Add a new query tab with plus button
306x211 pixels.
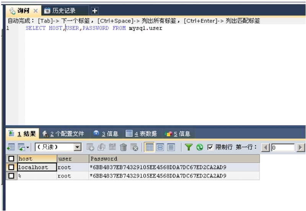point(94,11)
